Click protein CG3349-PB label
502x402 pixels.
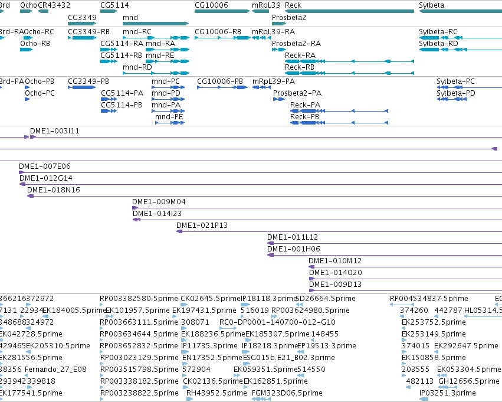tap(88, 81)
